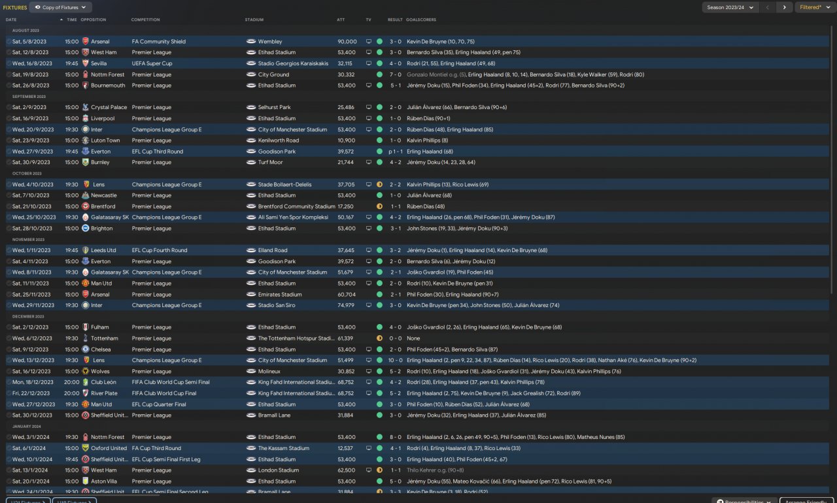Sort by the COMPETITION column header
Image resolution: width=837 pixels, height=503 pixels.
tap(145, 20)
